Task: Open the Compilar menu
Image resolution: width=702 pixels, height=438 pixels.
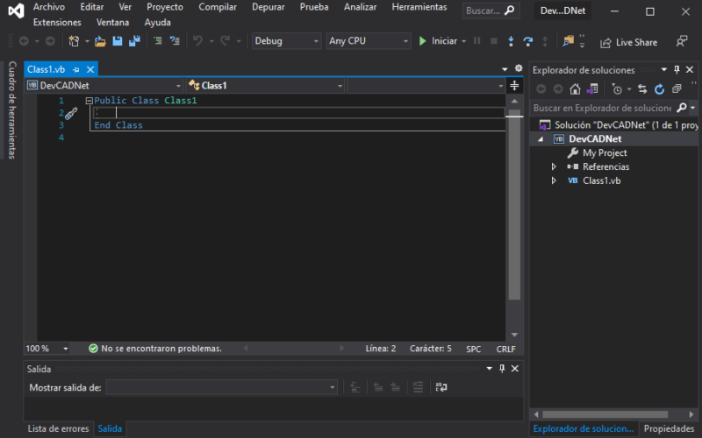Action: (218, 7)
